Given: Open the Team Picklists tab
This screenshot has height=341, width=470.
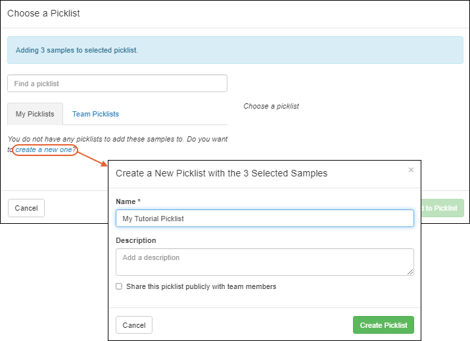Looking at the screenshot, I should point(95,114).
